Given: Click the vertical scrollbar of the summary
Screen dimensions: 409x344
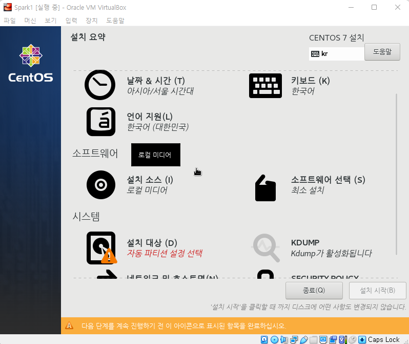Looking at the screenshot, I should 397,174.
